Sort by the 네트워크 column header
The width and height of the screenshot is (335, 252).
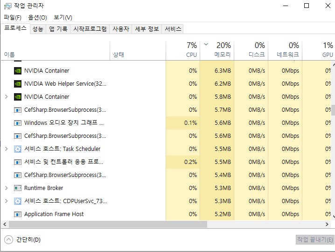285,51
